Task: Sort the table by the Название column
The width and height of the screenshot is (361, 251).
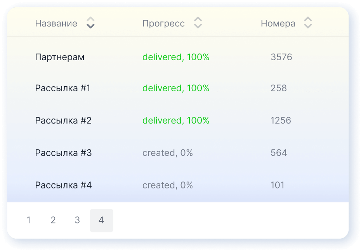Action: [56, 23]
